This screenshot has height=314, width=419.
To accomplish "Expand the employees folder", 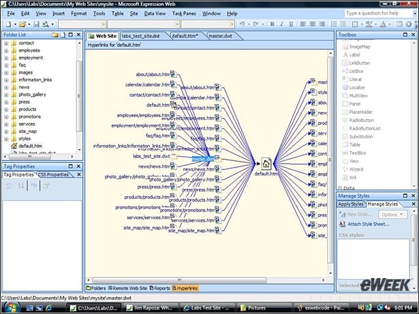I will click(x=7, y=50).
